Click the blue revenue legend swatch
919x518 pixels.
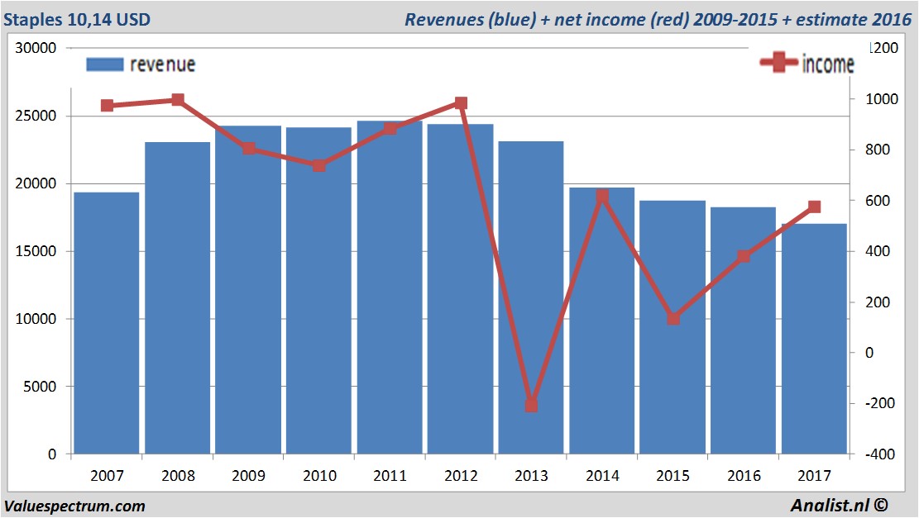click(x=105, y=64)
